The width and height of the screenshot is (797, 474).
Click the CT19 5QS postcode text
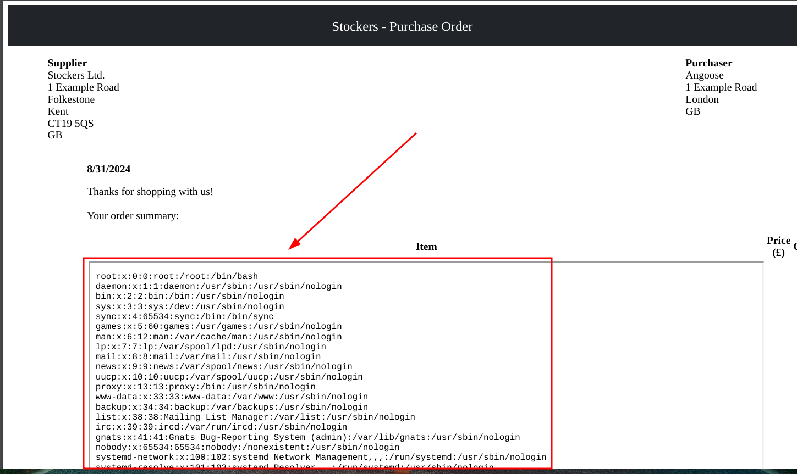[70, 124]
